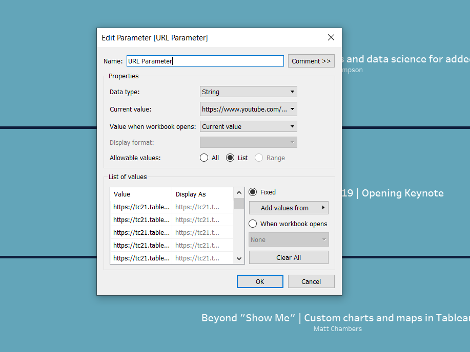Viewport: 470px width, 352px height.
Task: Choose the Fixed radio option
Action: (253, 192)
